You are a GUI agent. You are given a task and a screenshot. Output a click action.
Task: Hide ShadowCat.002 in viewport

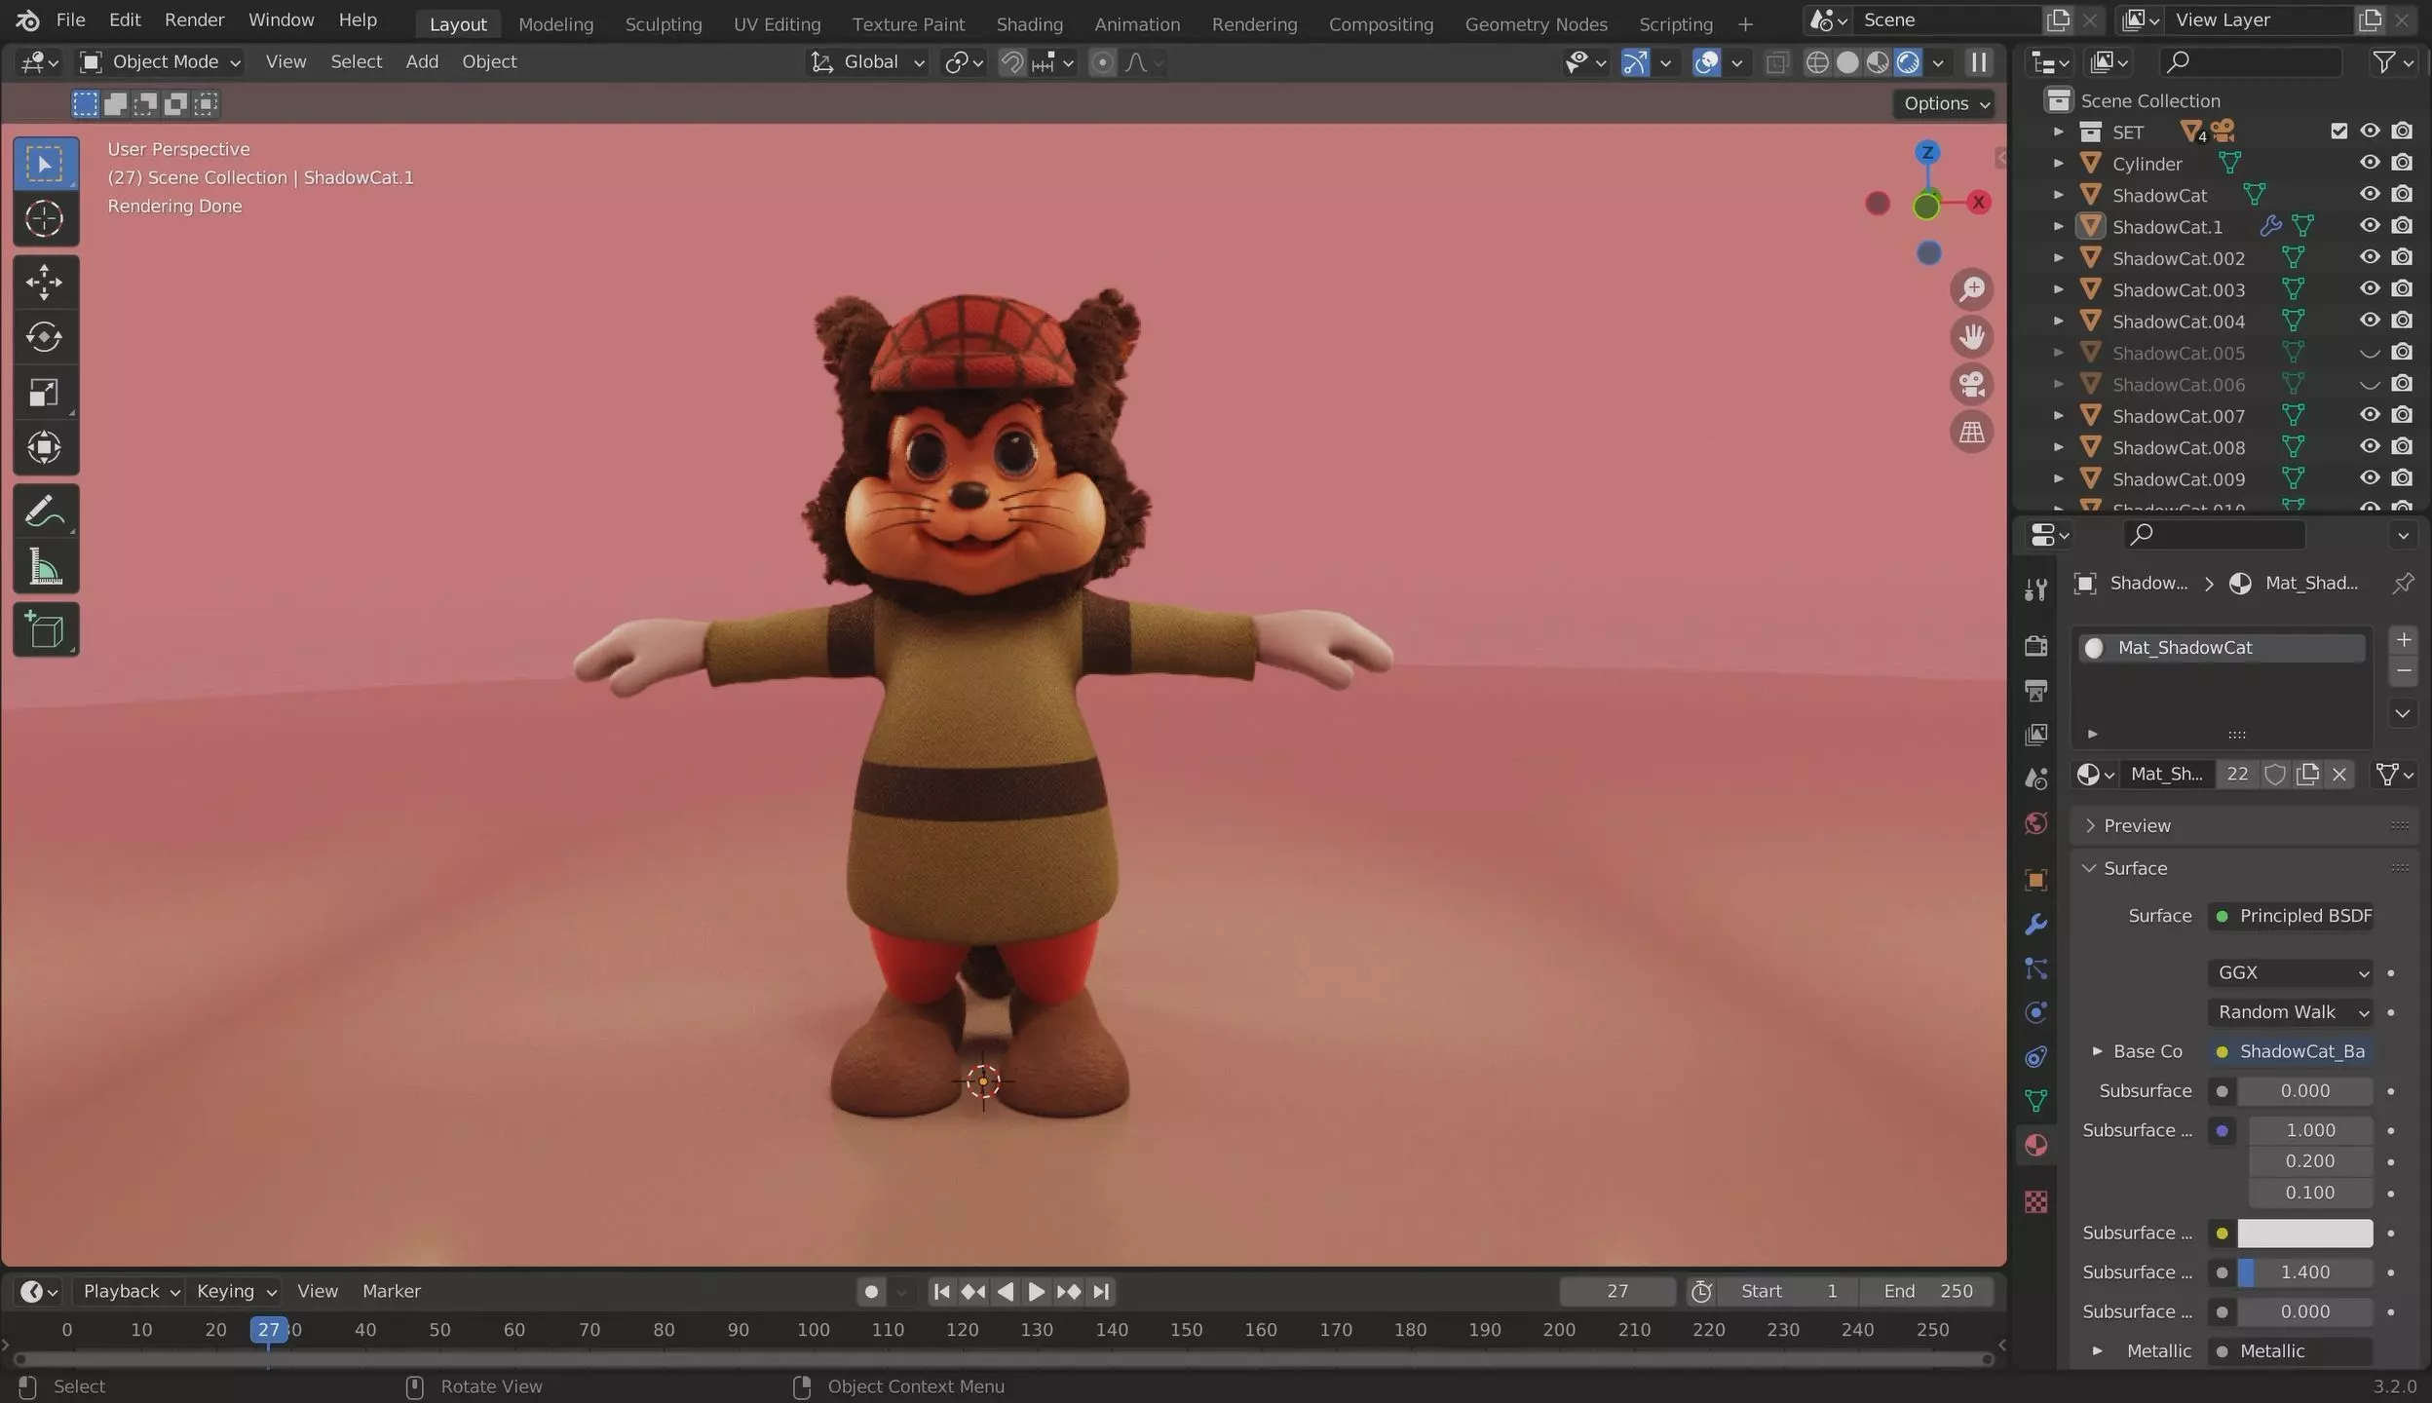click(2370, 258)
